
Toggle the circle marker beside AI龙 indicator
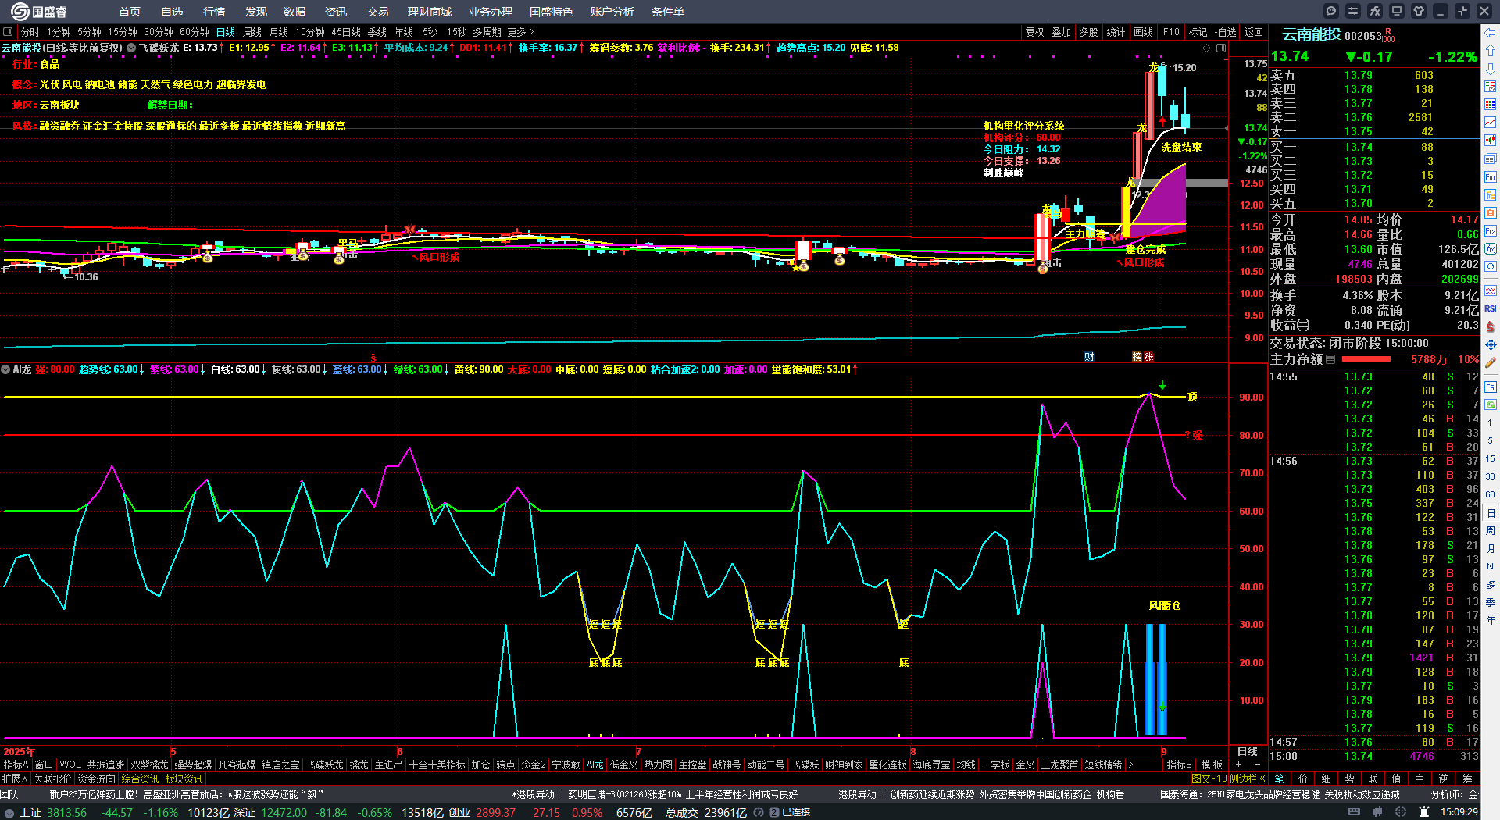pyautogui.click(x=5, y=369)
